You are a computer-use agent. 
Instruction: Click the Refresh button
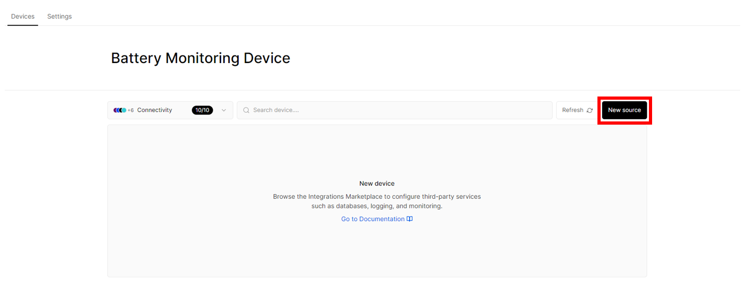tap(577, 110)
